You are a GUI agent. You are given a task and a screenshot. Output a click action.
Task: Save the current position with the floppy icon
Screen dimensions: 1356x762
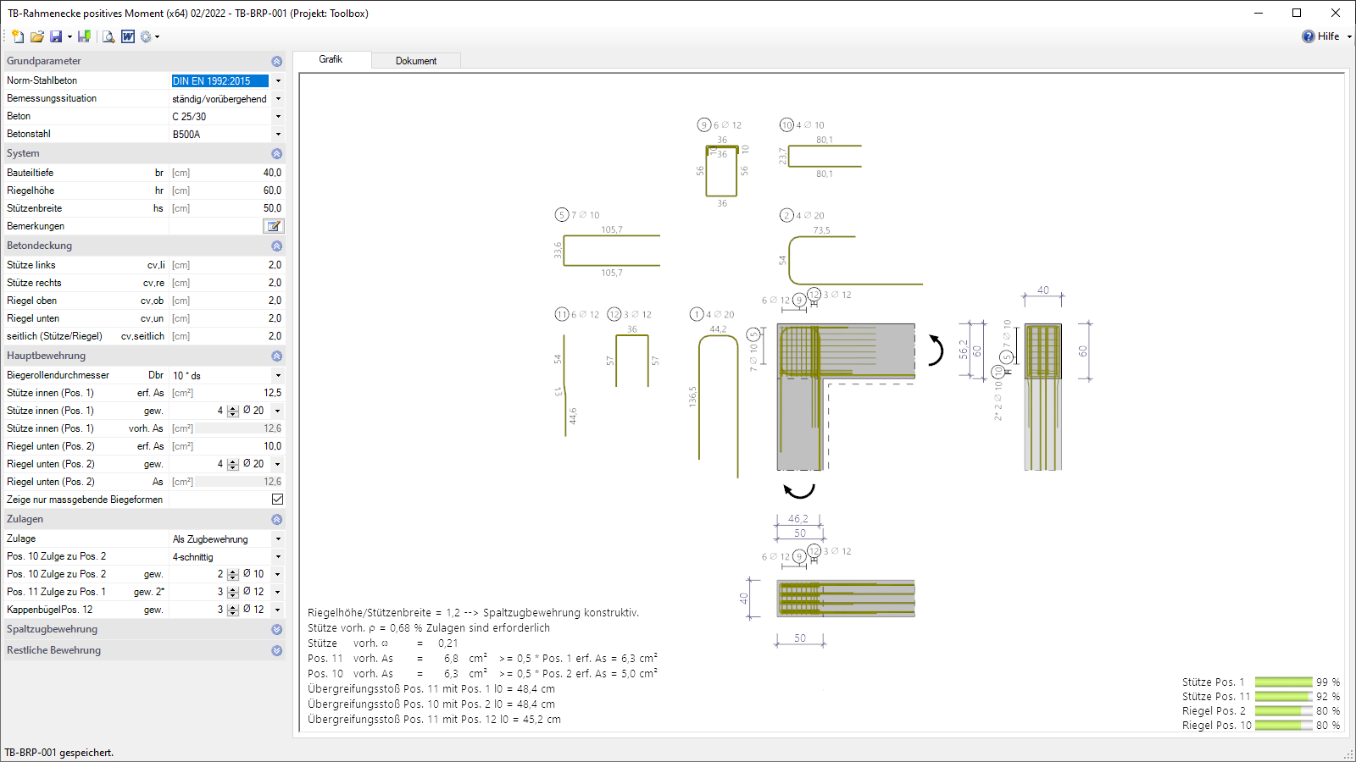tap(56, 36)
